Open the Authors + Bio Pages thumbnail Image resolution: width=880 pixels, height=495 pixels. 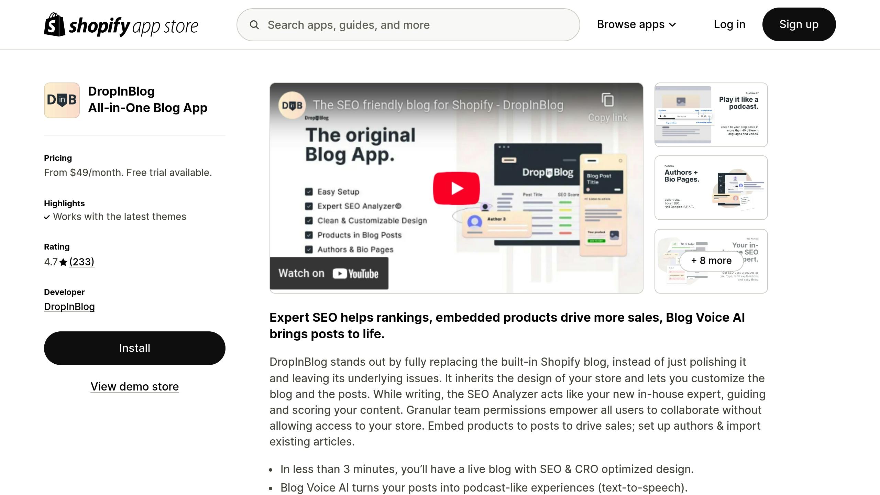711,188
